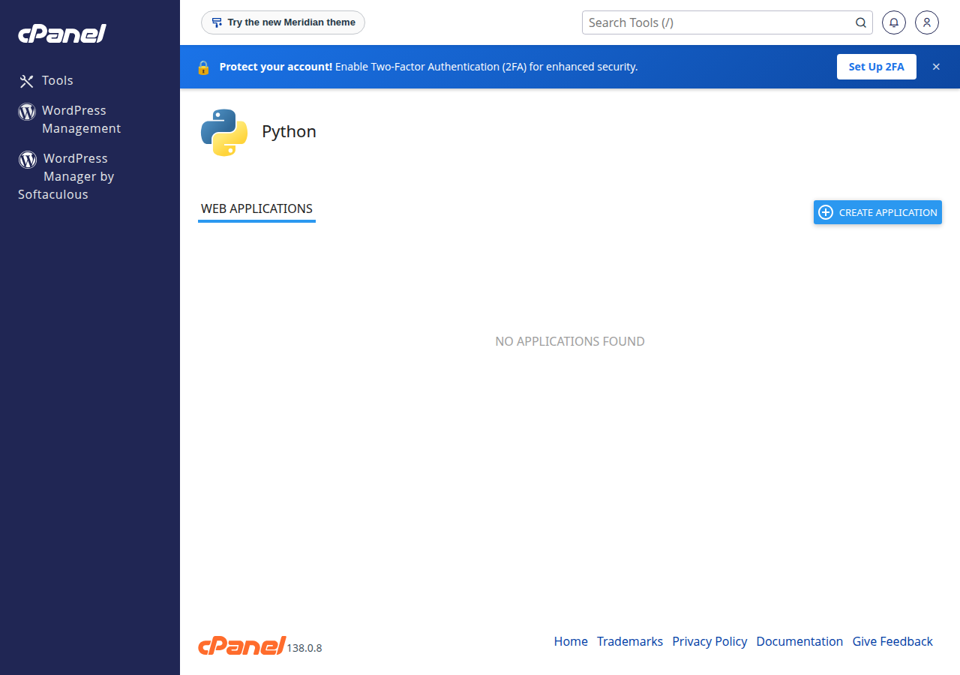This screenshot has width=960, height=675.
Task: Click the version number 138.0.8
Action: coord(304,648)
